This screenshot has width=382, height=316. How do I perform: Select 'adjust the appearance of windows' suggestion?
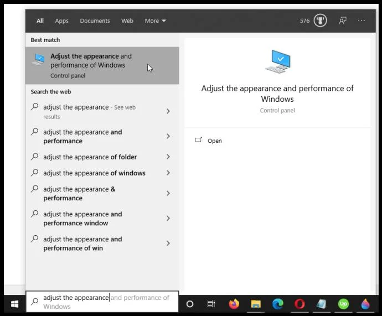coord(102,173)
